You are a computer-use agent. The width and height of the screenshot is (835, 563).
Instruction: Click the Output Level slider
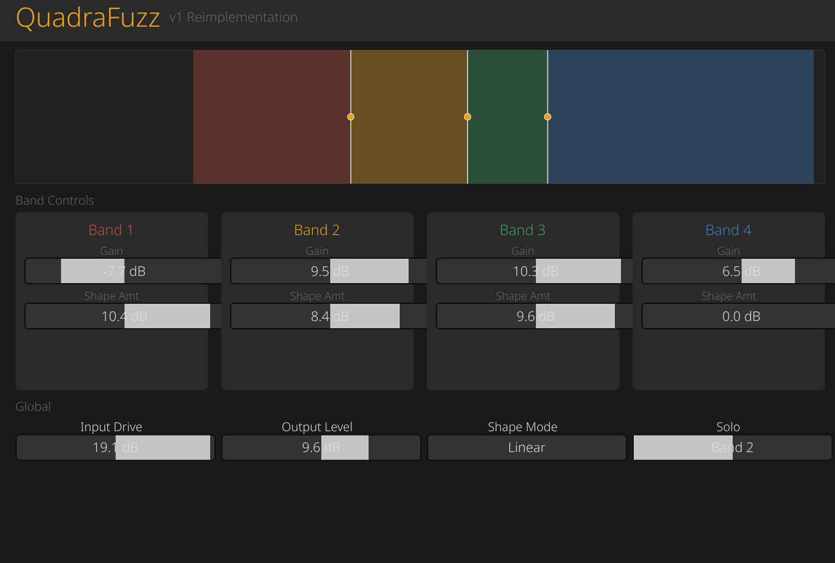pos(321,447)
